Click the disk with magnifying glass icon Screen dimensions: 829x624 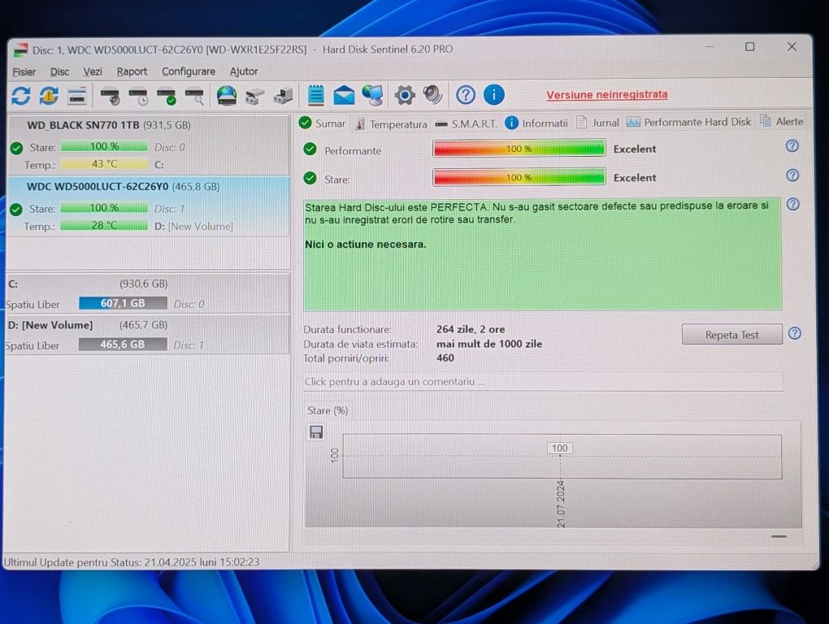tap(194, 97)
